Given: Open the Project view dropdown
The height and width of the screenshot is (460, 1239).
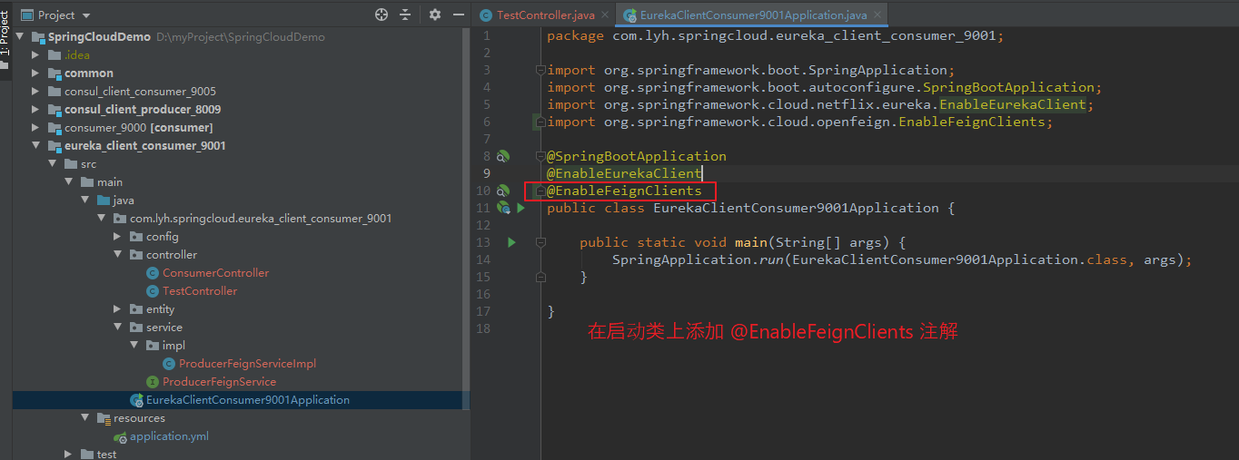Looking at the screenshot, I should (56, 15).
